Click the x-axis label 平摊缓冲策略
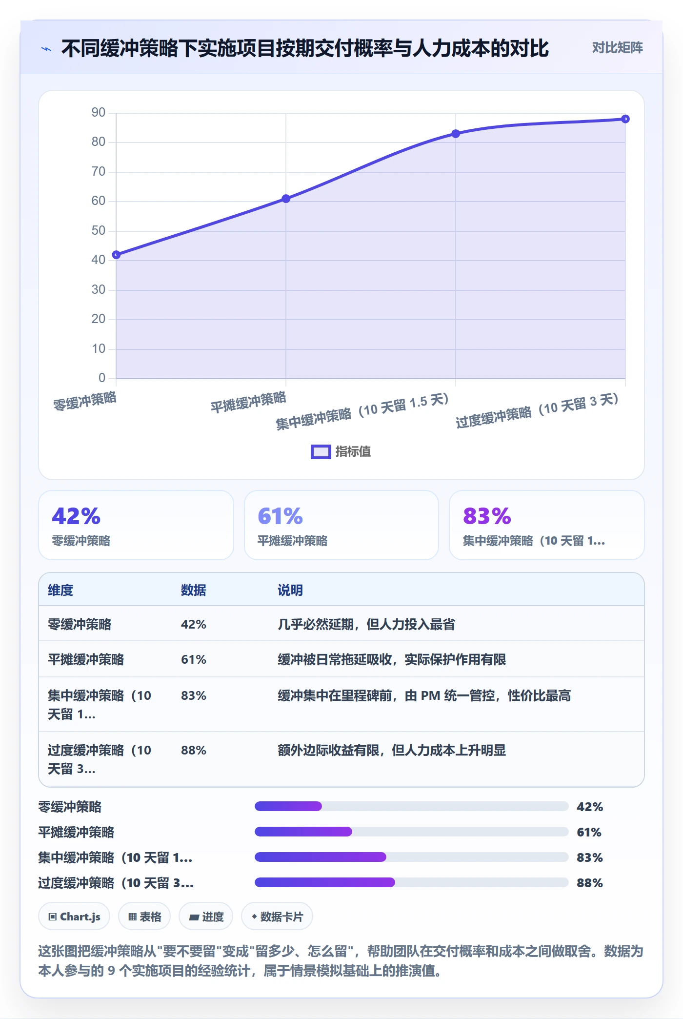 point(248,403)
